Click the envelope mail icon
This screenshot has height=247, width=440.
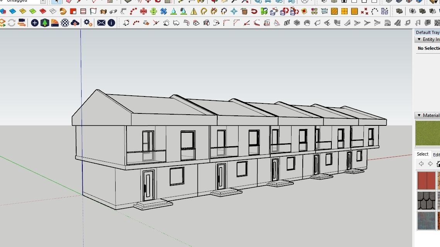coord(101,23)
